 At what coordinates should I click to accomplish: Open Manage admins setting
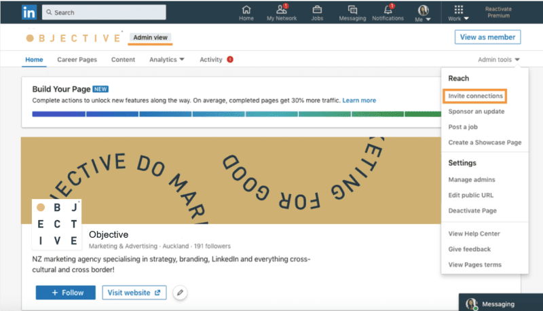tap(472, 180)
